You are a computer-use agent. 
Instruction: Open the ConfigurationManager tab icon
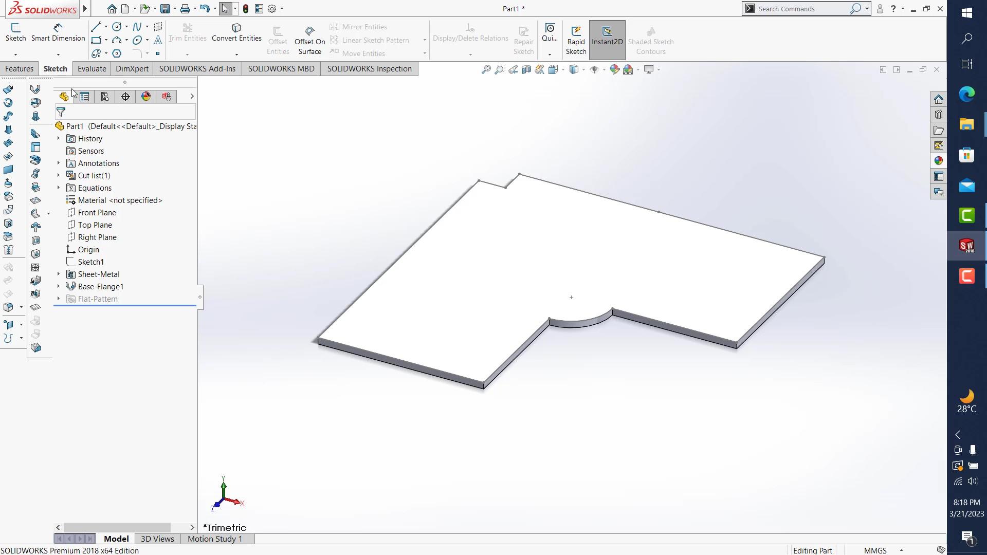tap(105, 97)
